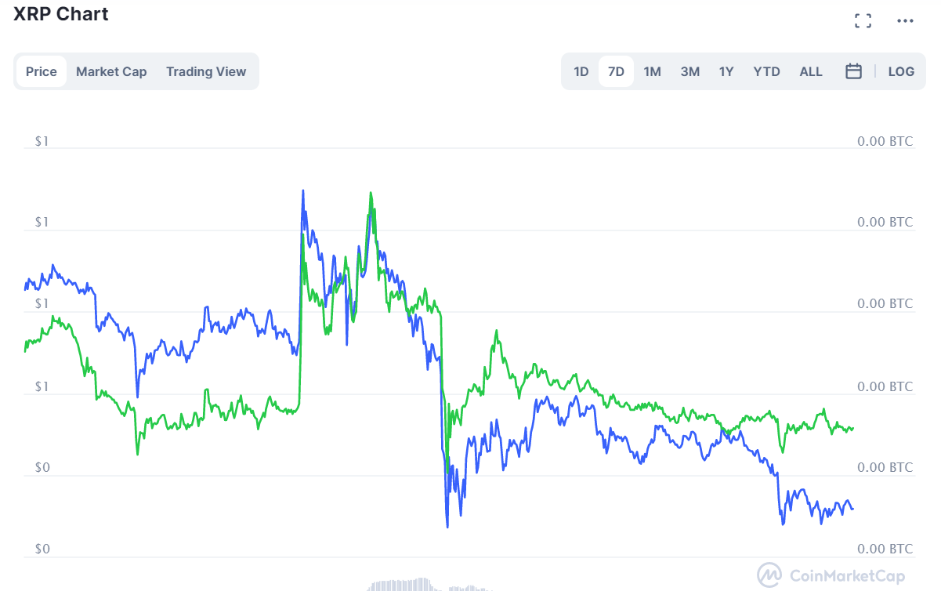Switch chart range to 1Y
Viewport: 941px width, 591px height.
coord(726,71)
